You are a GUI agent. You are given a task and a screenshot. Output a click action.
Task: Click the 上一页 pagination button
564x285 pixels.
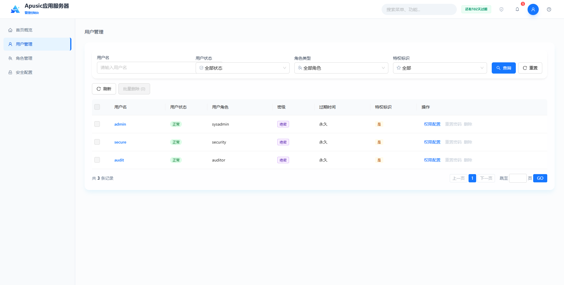click(459, 178)
